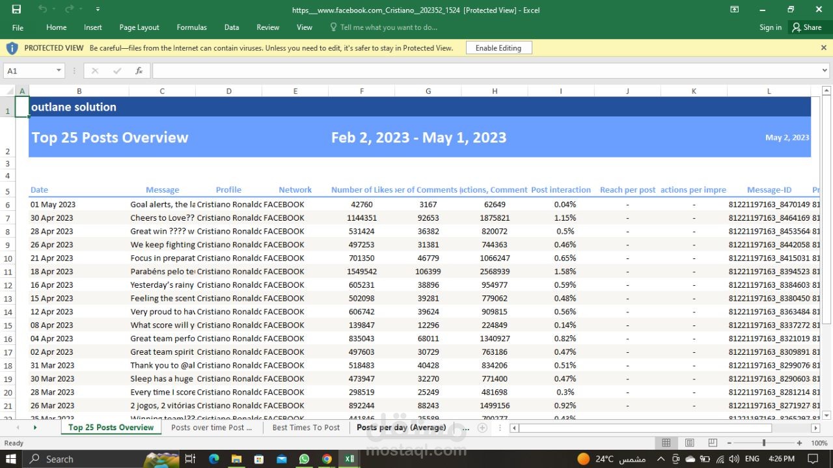Show more sheet tabs via the ellipsis
833x468 pixels.
[465, 428]
